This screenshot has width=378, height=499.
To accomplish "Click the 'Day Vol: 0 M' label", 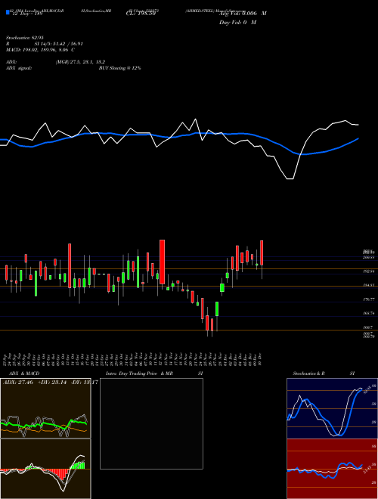I will [x=237, y=23].
